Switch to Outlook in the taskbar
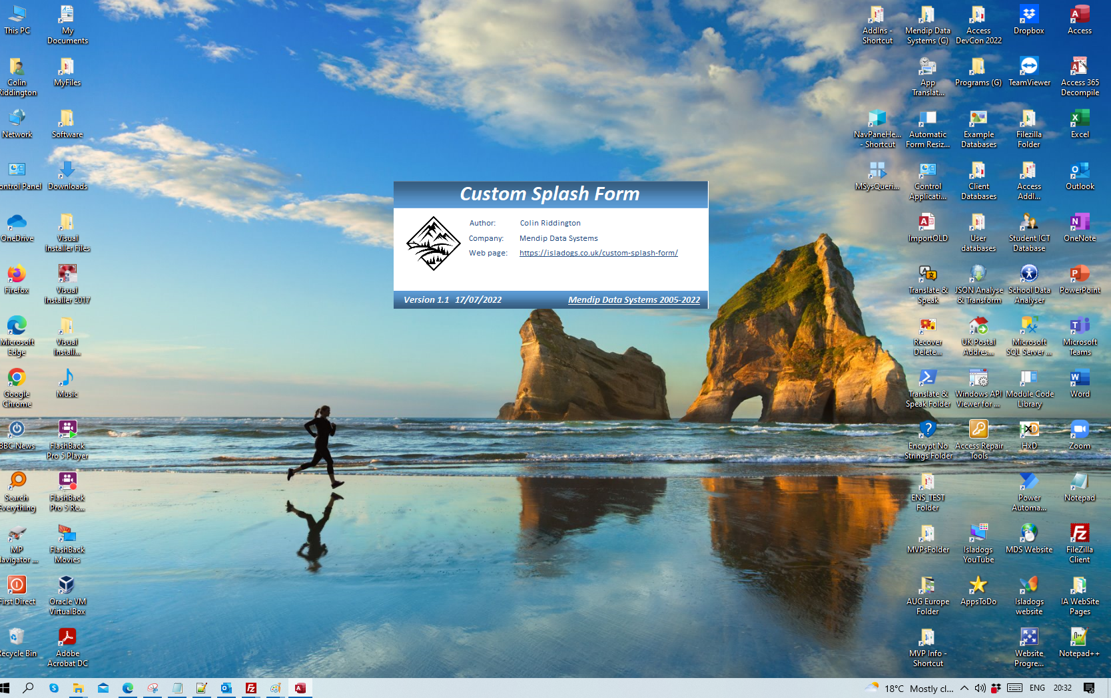The height and width of the screenshot is (698, 1111). click(226, 688)
